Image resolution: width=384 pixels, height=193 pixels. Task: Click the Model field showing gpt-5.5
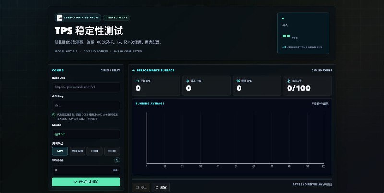[86, 134]
